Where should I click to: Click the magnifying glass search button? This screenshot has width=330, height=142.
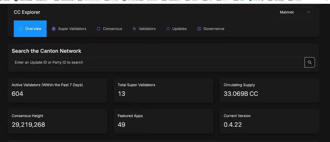pos(310,62)
